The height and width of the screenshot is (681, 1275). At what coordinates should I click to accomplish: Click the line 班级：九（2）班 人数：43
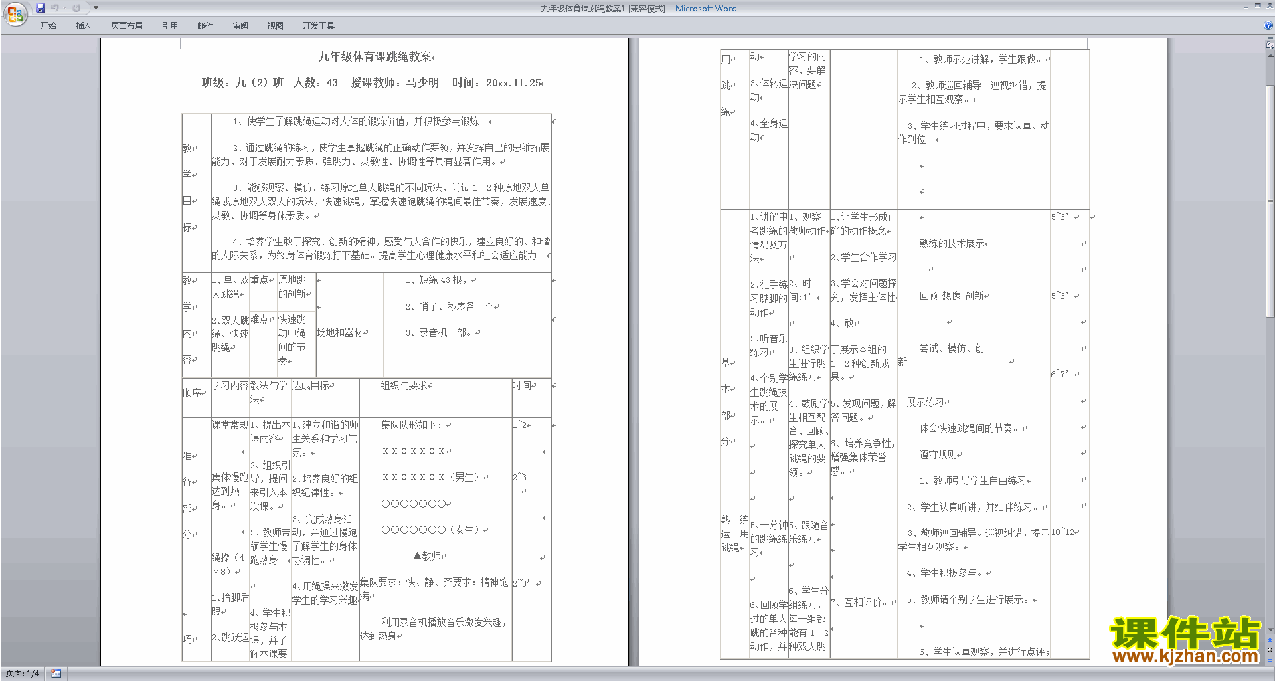point(270,82)
